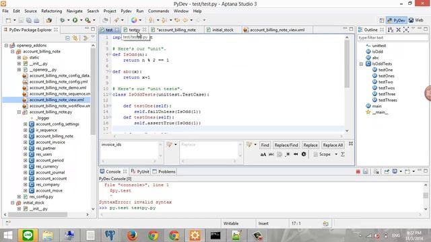Click the Pin Console icon
Image resolution: width=431 pixels, height=242 pixels.
[387, 171]
